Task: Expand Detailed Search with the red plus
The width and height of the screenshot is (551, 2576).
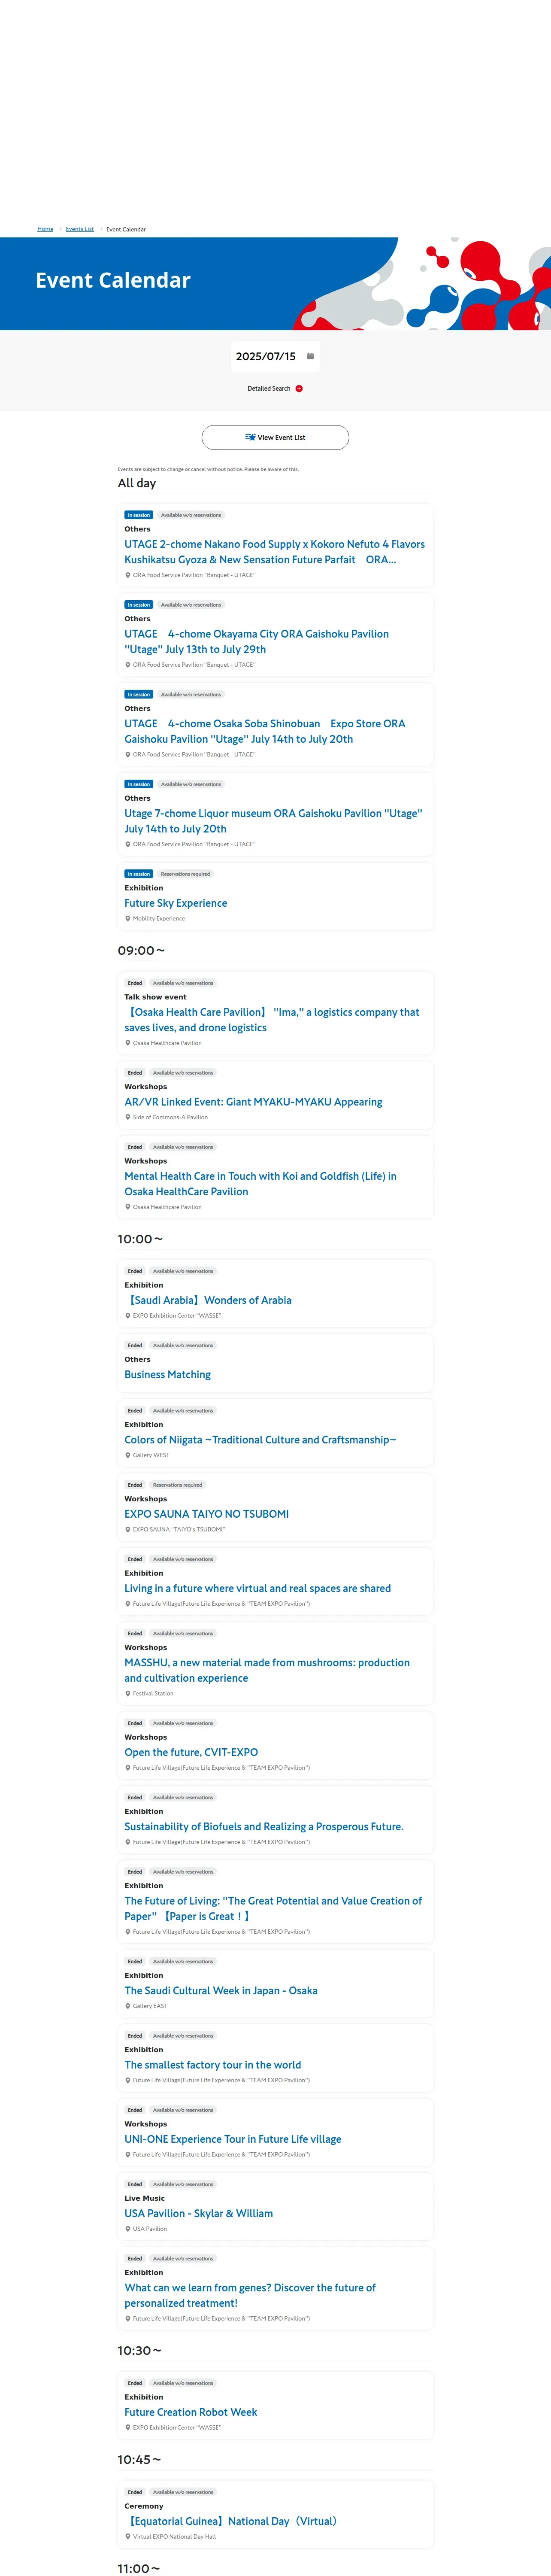Action: (299, 388)
